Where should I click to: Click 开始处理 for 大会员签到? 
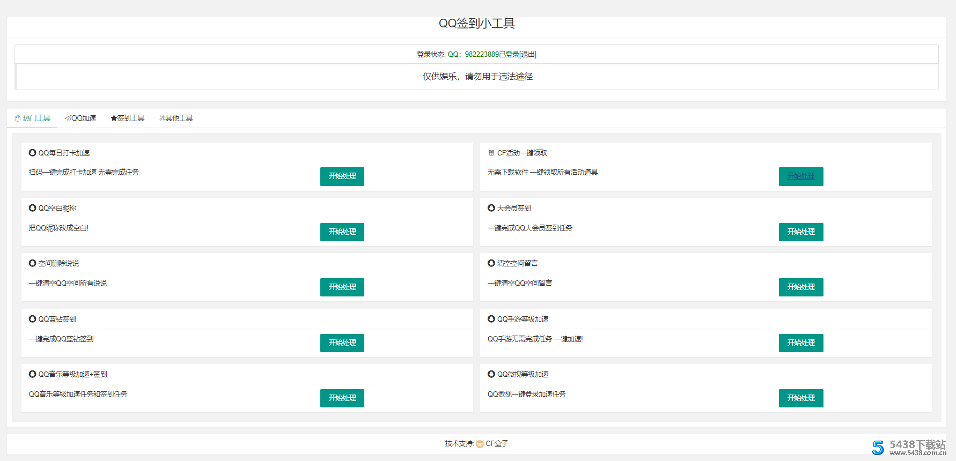801,232
